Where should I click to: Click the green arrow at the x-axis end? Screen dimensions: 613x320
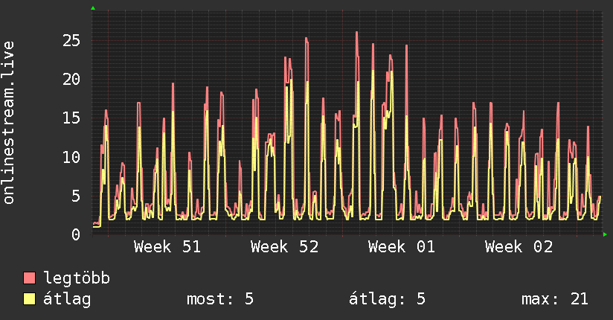coord(605,234)
